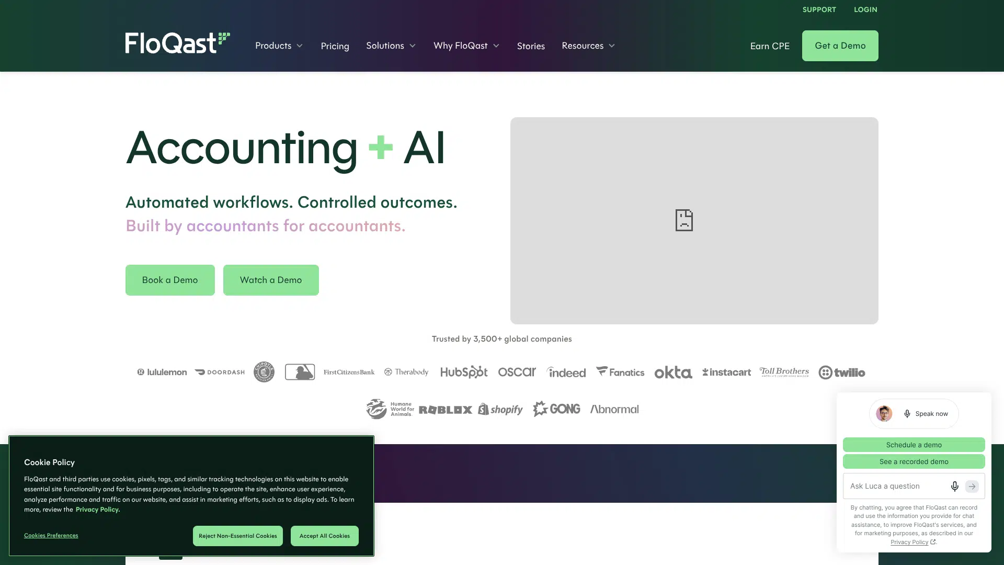
Task: Click the Twilio logo
Action: [x=842, y=372]
